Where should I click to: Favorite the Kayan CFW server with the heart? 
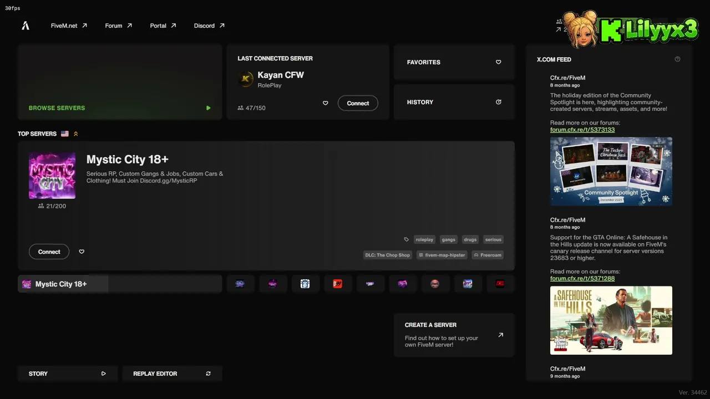(x=326, y=103)
